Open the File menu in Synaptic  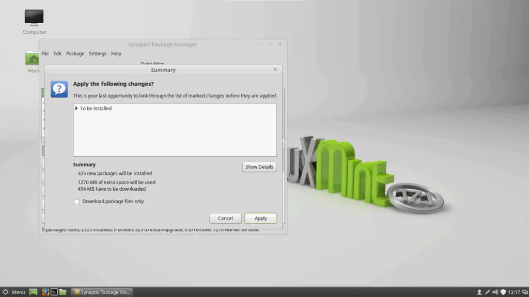point(45,54)
